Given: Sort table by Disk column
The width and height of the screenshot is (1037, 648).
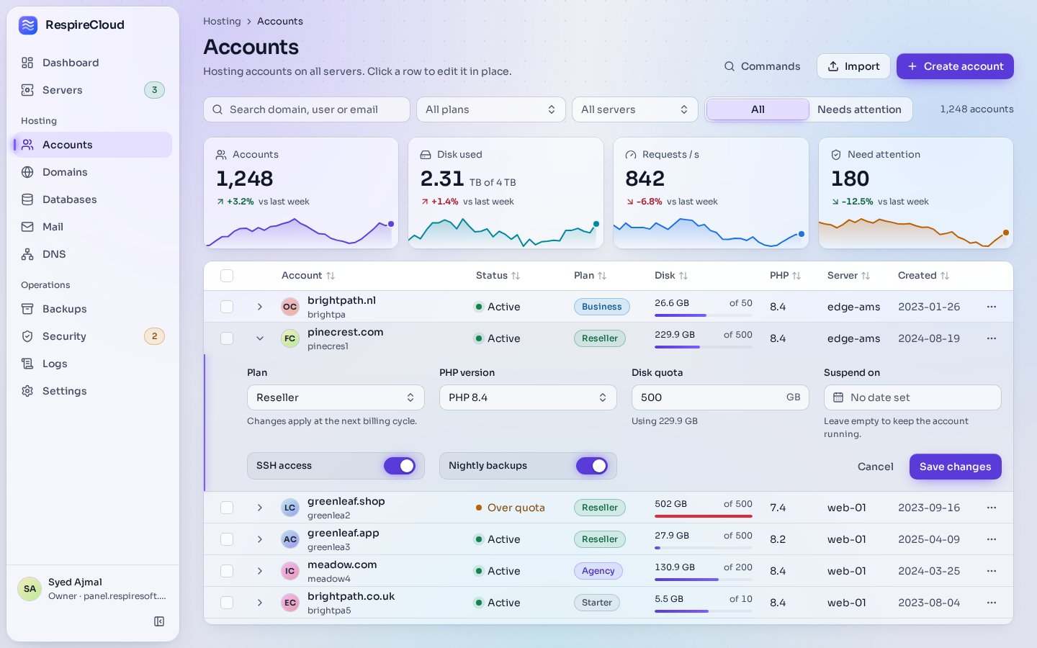Looking at the screenshot, I should pyautogui.click(x=671, y=276).
